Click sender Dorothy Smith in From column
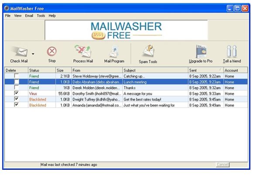The image size is (253, 175). pyautogui.click(x=97, y=94)
